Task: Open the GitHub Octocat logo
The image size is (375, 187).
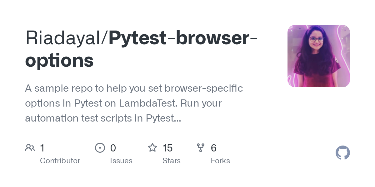Action: [343, 153]
